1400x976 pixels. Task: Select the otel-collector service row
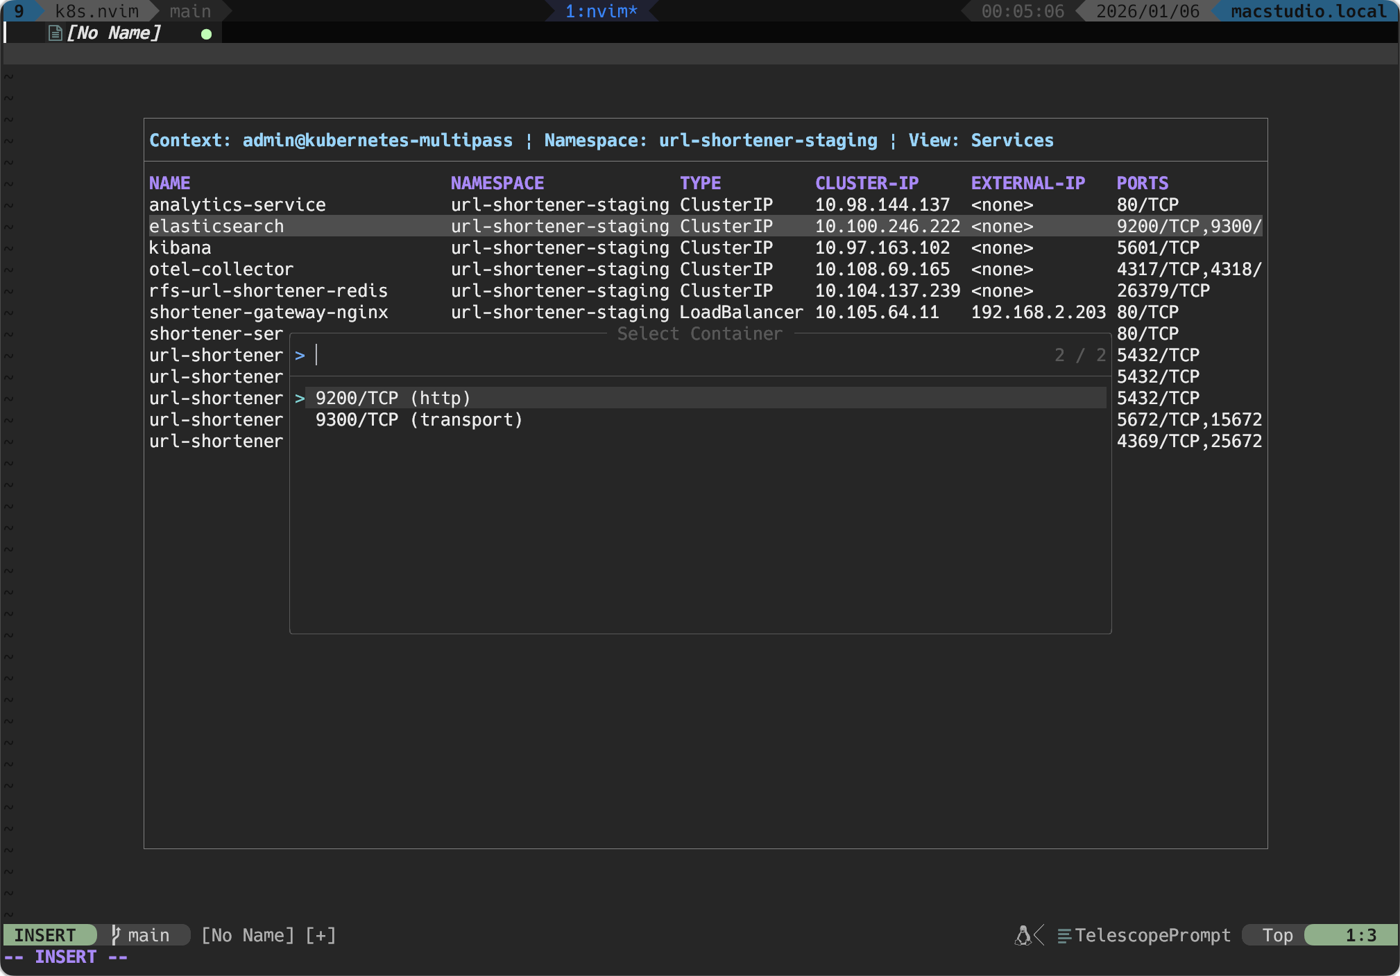tap(221, 269)
